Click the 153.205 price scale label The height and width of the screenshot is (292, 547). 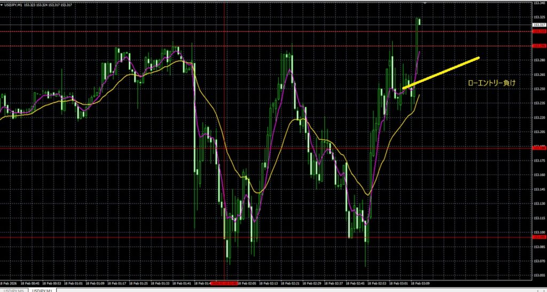point(540,132)
